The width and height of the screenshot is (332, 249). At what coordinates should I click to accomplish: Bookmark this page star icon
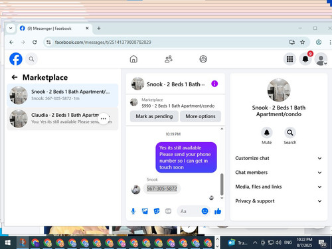[x=302, y=42]
